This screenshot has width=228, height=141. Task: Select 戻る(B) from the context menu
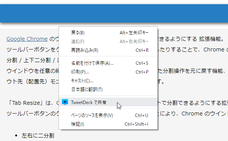[108, 33]
